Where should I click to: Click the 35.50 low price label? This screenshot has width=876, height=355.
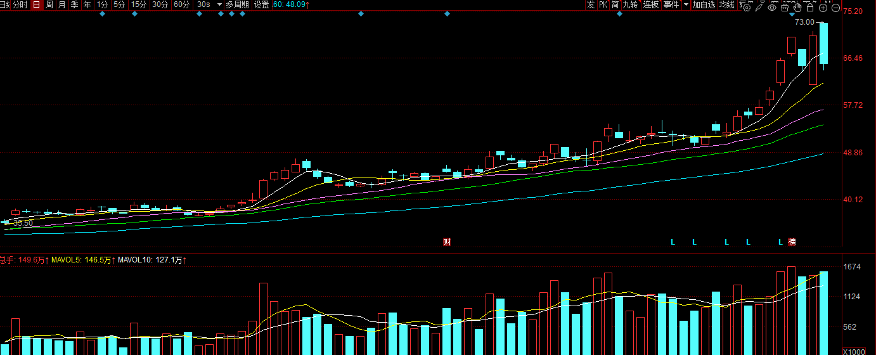pos(23,223)
